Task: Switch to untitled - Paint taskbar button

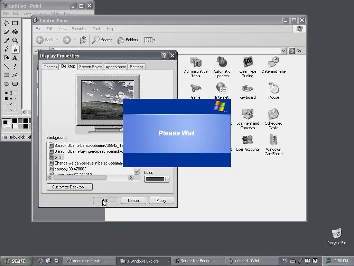Action: pyautogui.click(x=252, y=261)
